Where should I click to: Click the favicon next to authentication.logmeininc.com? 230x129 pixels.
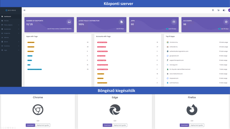(168, 51)
